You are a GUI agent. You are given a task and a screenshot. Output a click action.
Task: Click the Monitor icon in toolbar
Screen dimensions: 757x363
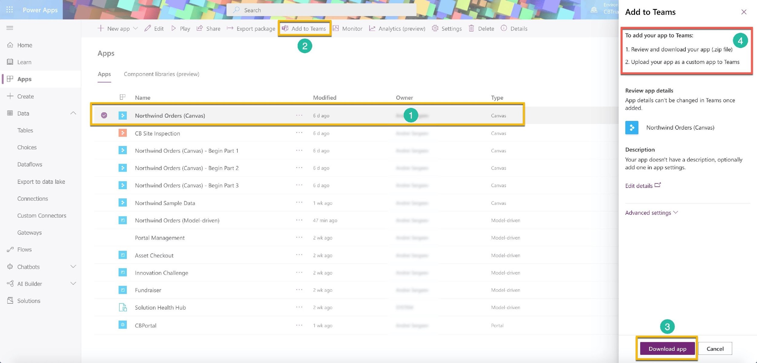click(x=336, y=28)
